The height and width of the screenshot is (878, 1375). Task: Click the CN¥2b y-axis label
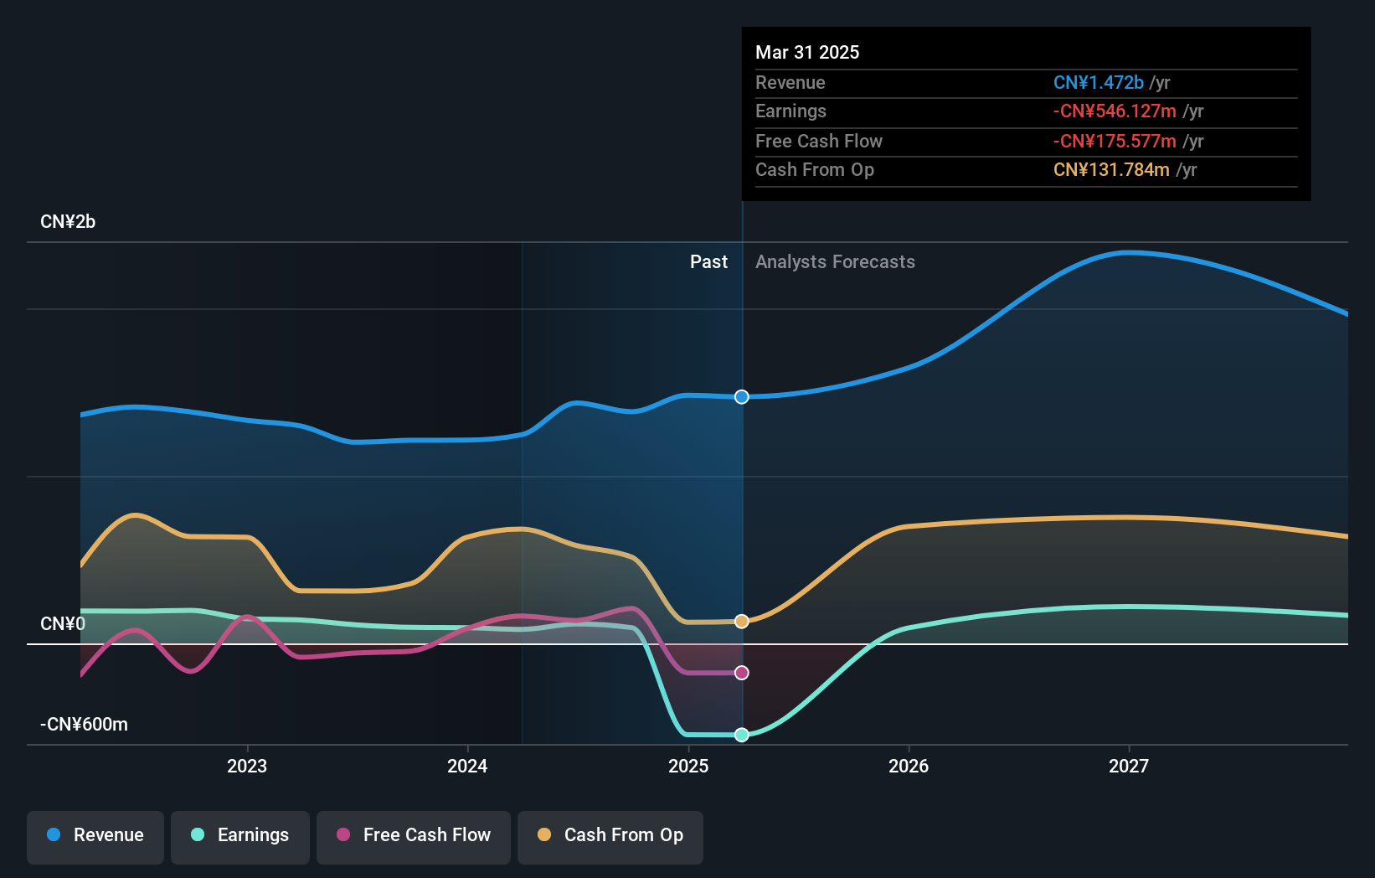click(x=68, y=222)
